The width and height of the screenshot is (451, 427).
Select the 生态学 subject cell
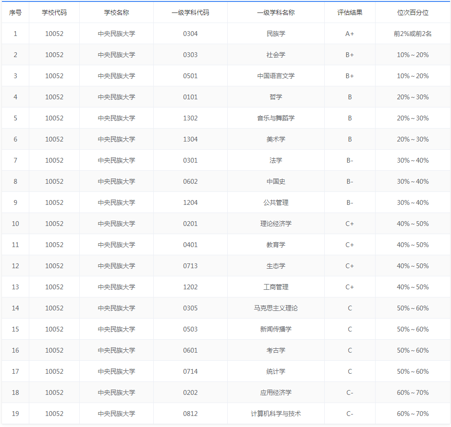(276, 266)
